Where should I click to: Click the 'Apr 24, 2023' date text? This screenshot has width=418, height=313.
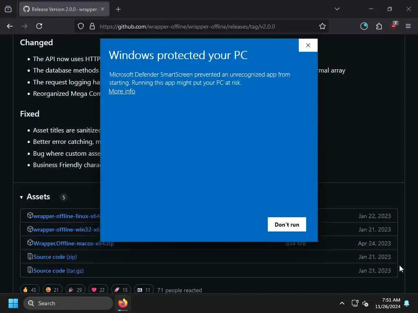374,243
